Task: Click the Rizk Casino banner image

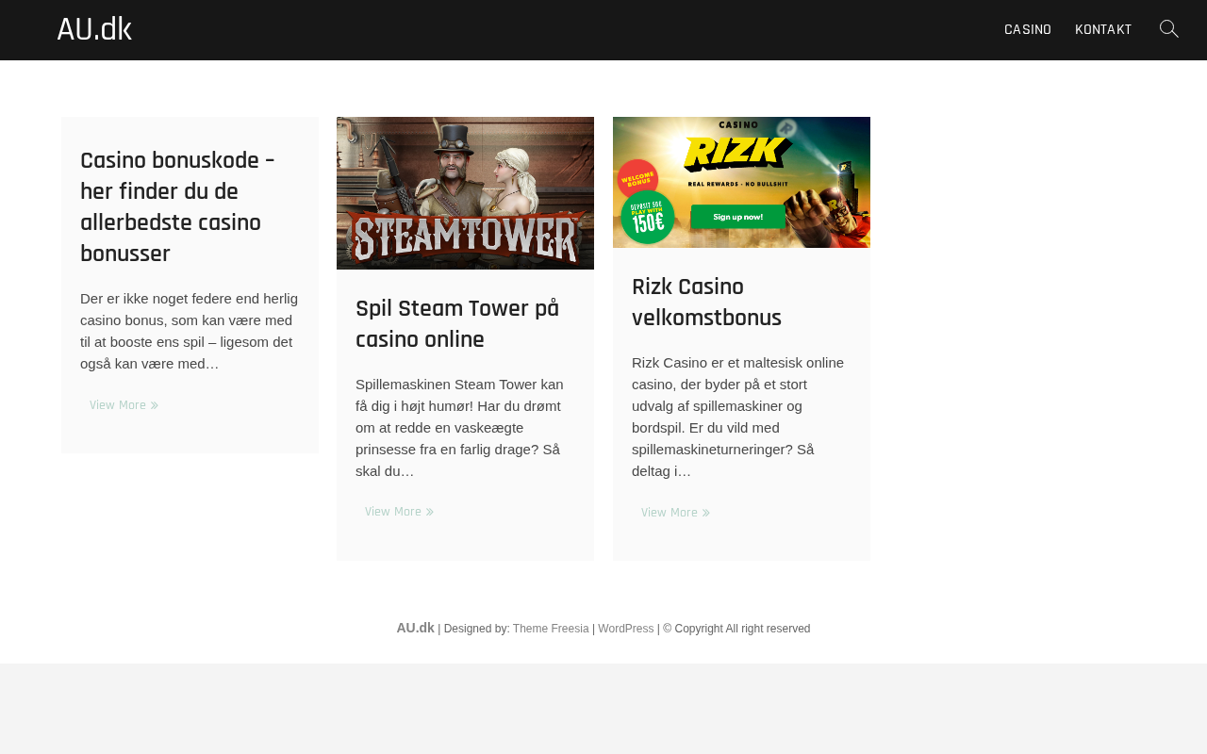Action: (x=741, y=182)
